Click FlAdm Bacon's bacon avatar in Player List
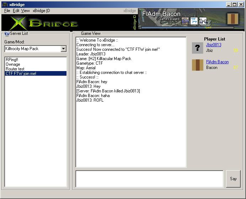 pos(197,65)
